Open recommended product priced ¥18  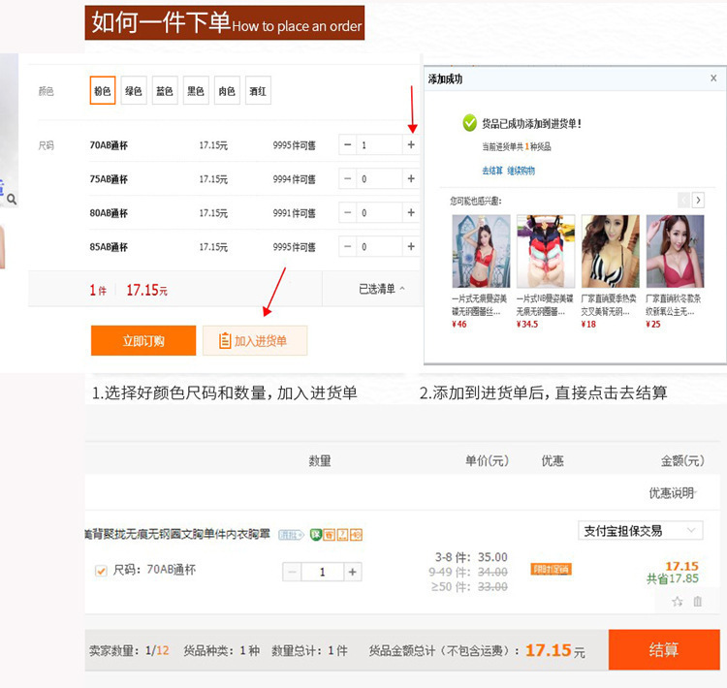tap(610, 251)
